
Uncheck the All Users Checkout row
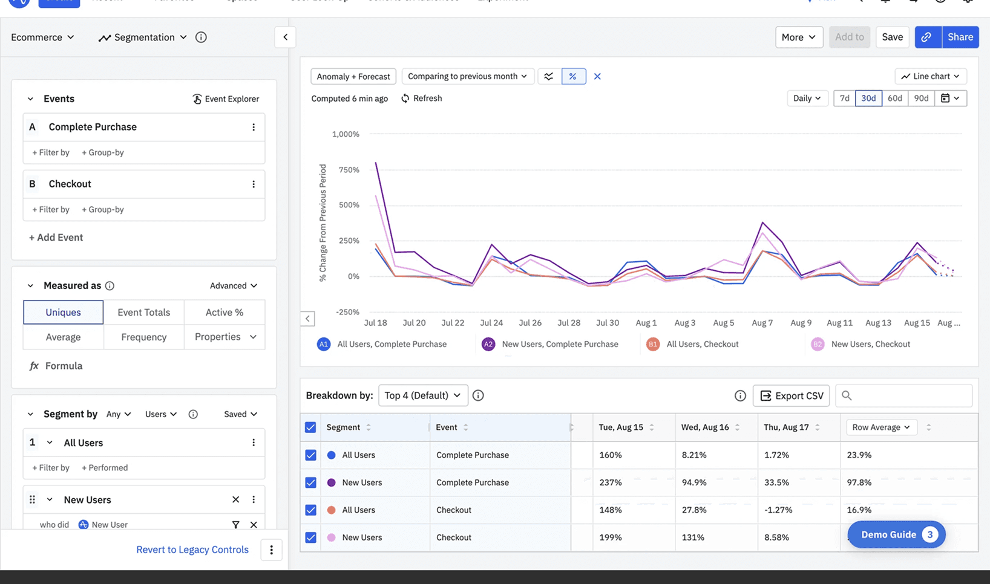[x=310, y=510]
